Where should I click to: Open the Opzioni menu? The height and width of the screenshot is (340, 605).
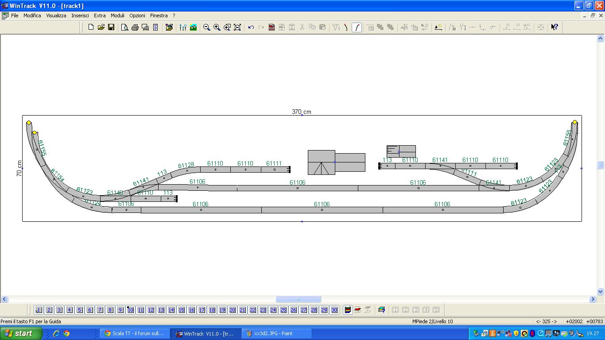point(137,15)
